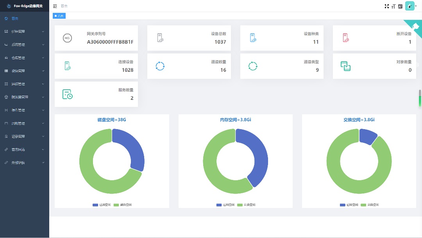
Task: Toggle 已用空间 legend in 磁盘空间 chart
Action: pyautogui.click(x=102, y=205)
